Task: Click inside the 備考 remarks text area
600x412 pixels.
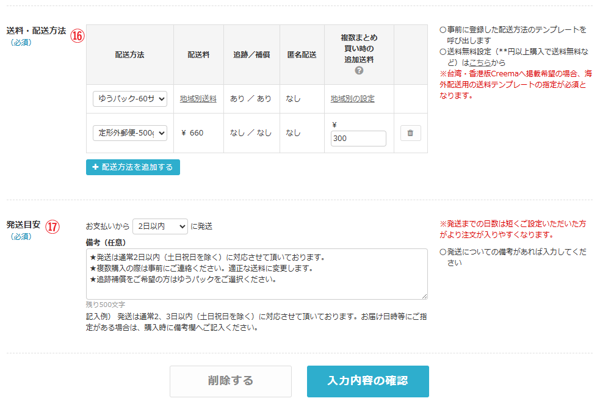Action: click(x=256, y=273)
